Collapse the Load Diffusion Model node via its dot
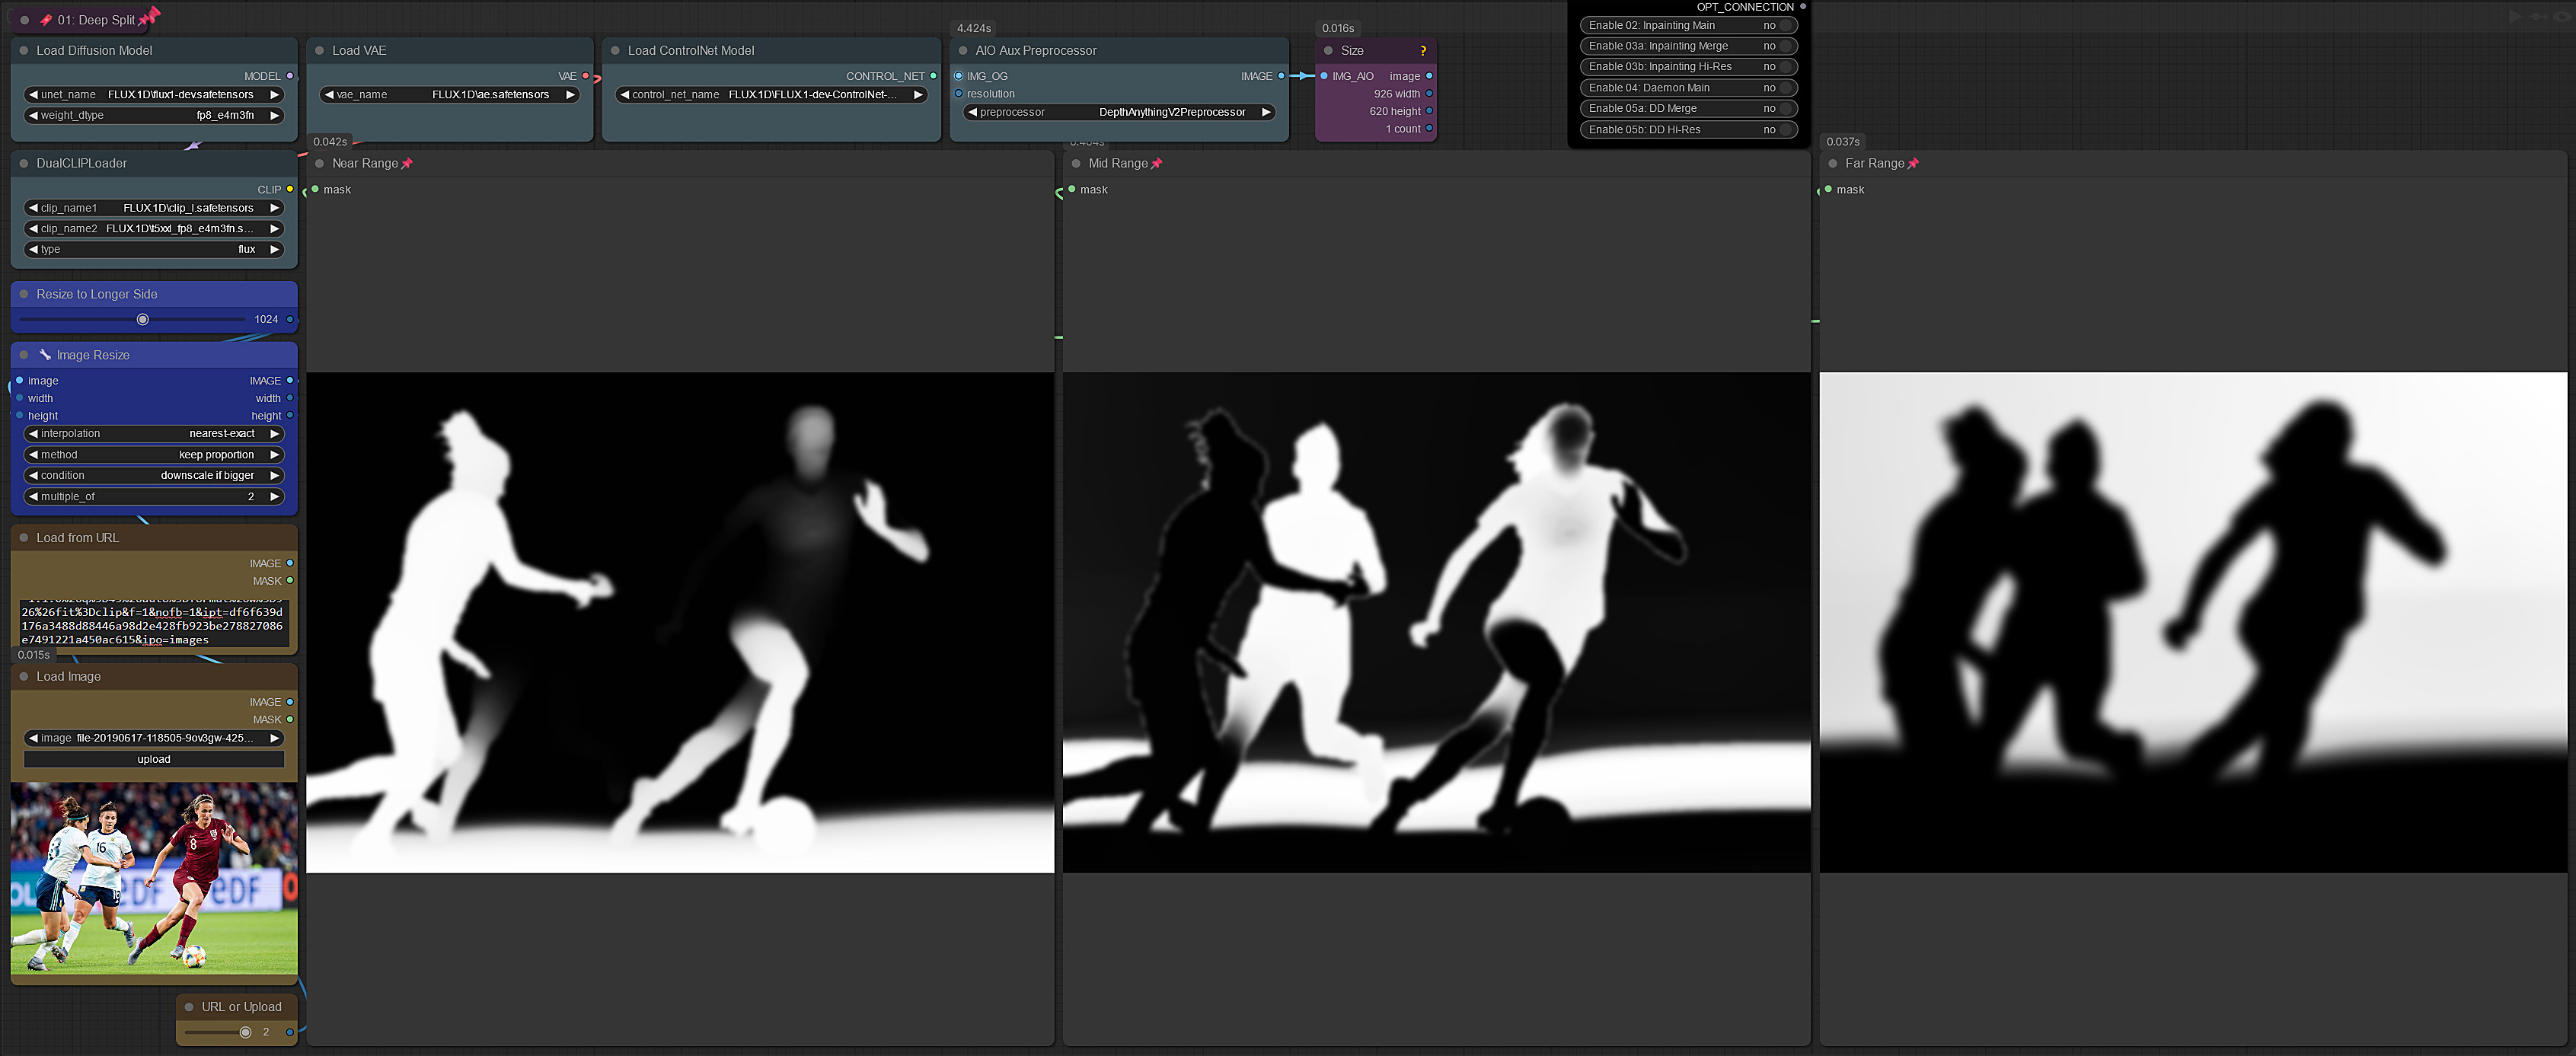This screenshot has width=2576, height=1056. coord(24,50)
